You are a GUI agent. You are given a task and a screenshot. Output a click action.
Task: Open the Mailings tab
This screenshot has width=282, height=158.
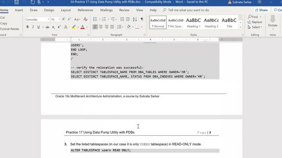pyautogui.click(x=106, y=10)
